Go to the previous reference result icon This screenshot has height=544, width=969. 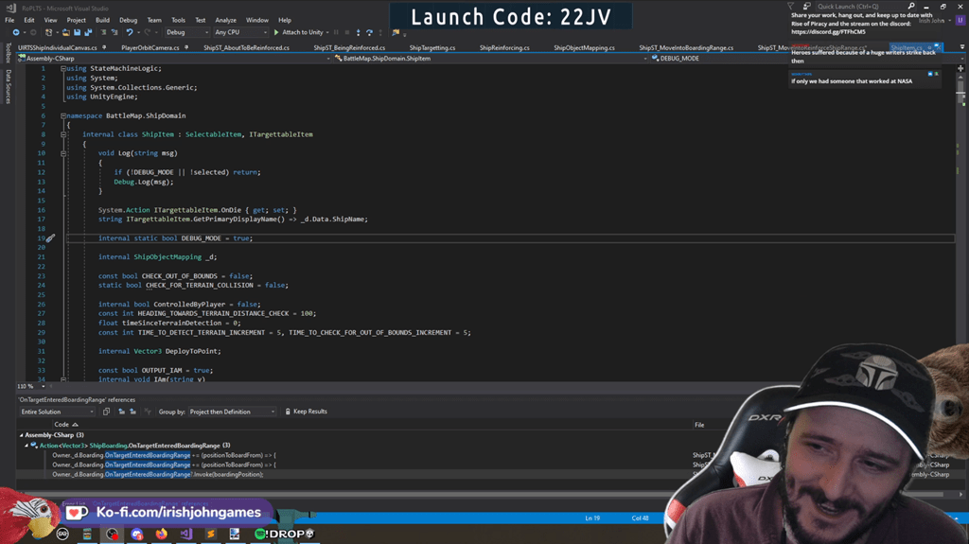(x=121, y=412)
